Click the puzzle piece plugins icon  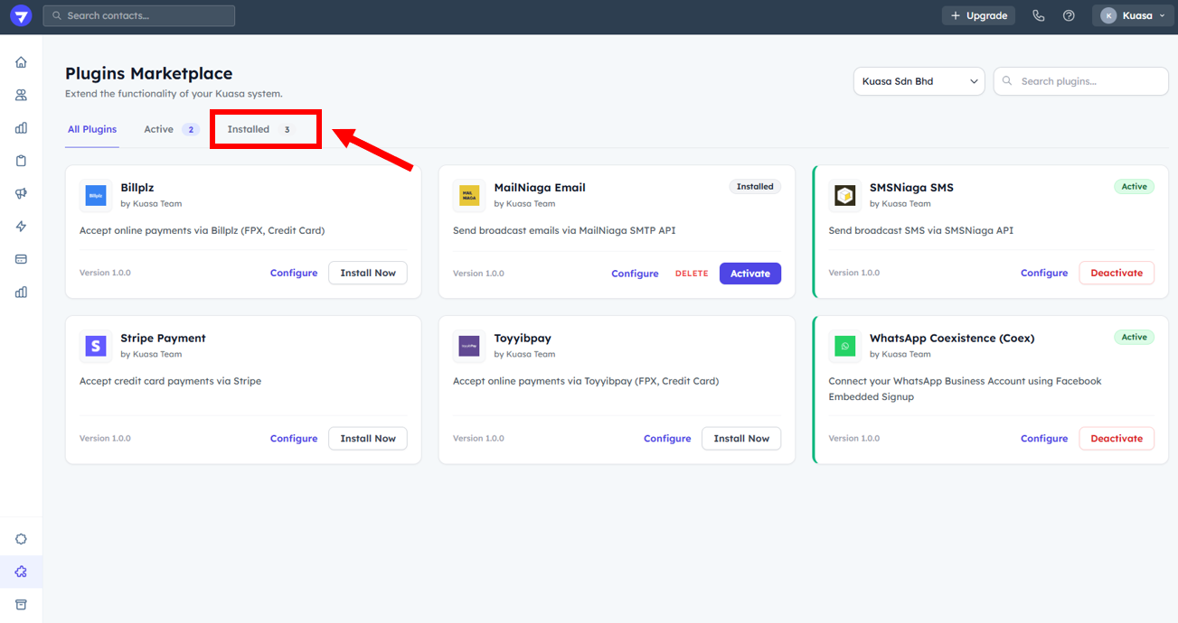click(x=21, y=572)
